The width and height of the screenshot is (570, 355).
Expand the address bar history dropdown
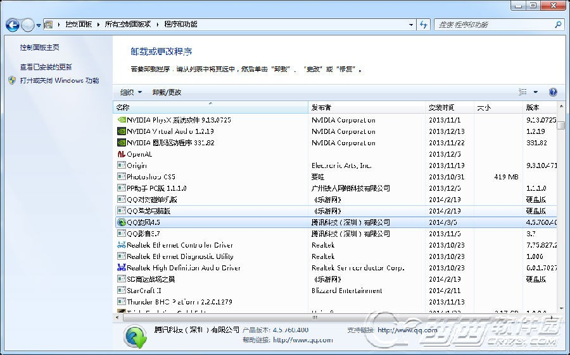[411, 25]
